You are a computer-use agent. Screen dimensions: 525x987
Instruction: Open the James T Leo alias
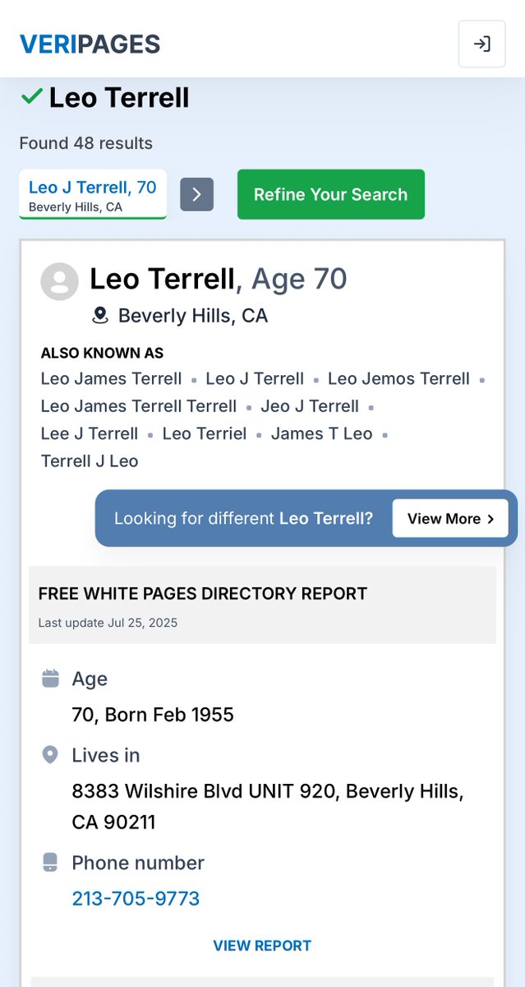322,433
